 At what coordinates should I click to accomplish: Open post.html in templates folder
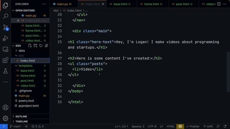pos(30,81)
